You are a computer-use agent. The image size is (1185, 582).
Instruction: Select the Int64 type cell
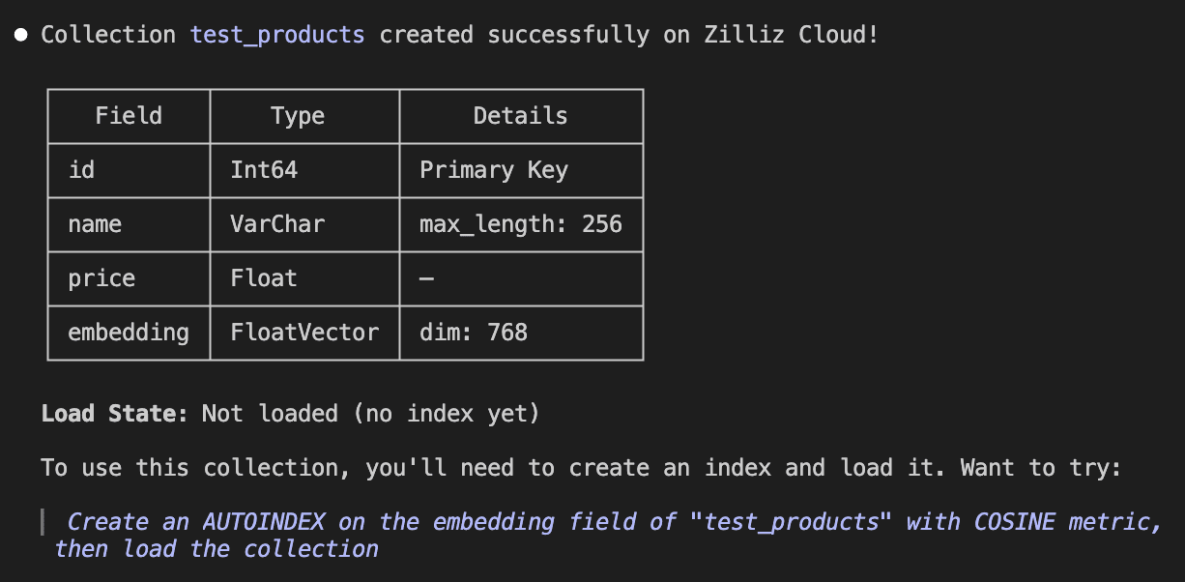tap(264, 170)
